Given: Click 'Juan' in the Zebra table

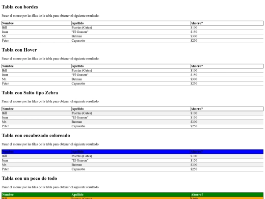Looking at the screenshot, I should coord(5,117).
